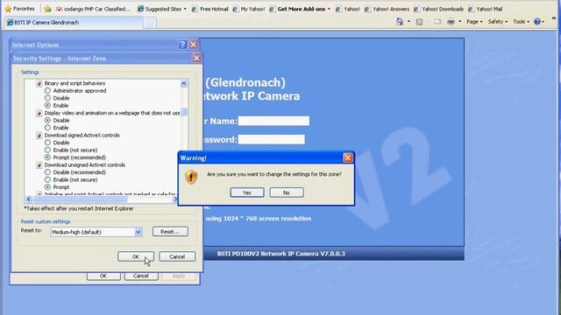
Task: Click the Add to Favorites Bar star icon
Action: (47, 9)
